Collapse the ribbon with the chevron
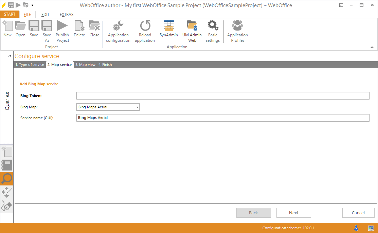The image size is (378, 233). pos(372,47)
